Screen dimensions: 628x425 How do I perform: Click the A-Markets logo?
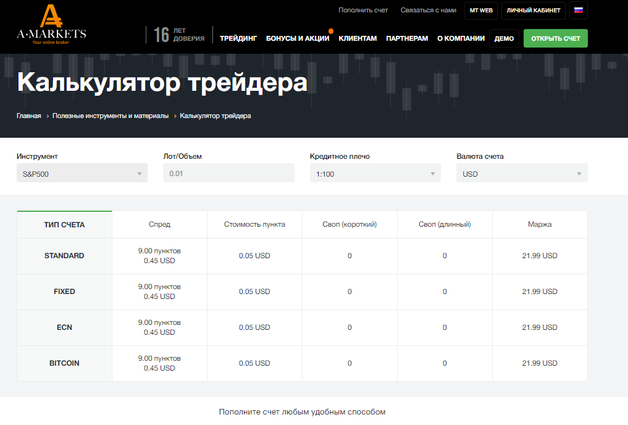pyautogui.click(x=51, y=23)
